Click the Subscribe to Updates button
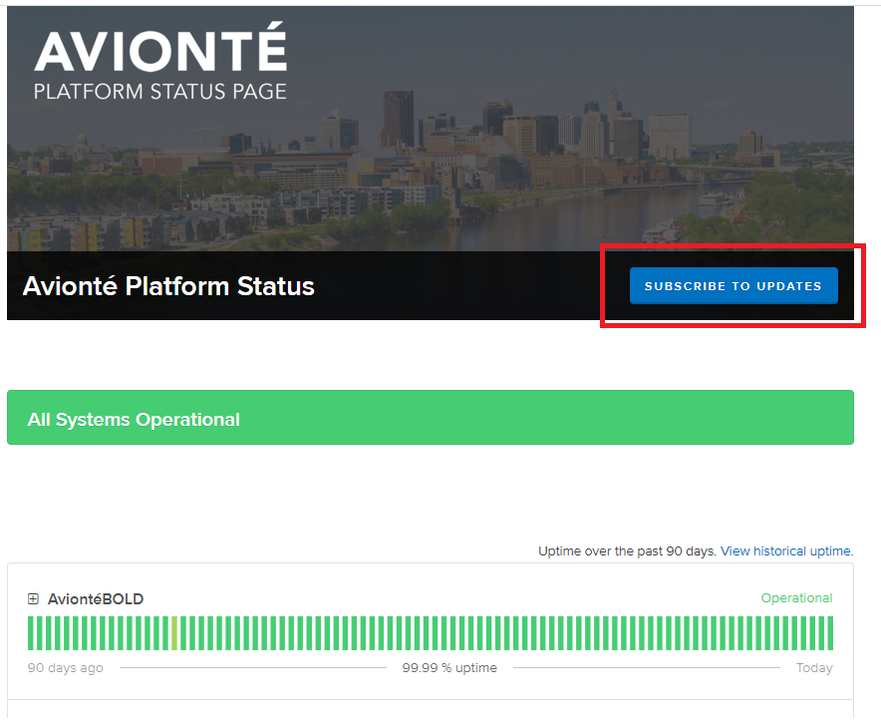The height and width of the screenshot is (722, 881). (734, 285)
